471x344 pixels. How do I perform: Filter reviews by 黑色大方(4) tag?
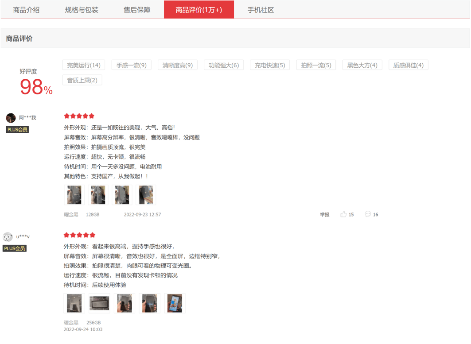point(362,65)
